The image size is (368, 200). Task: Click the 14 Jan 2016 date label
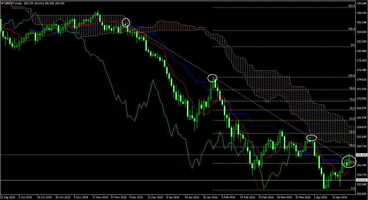click(192, 197)
